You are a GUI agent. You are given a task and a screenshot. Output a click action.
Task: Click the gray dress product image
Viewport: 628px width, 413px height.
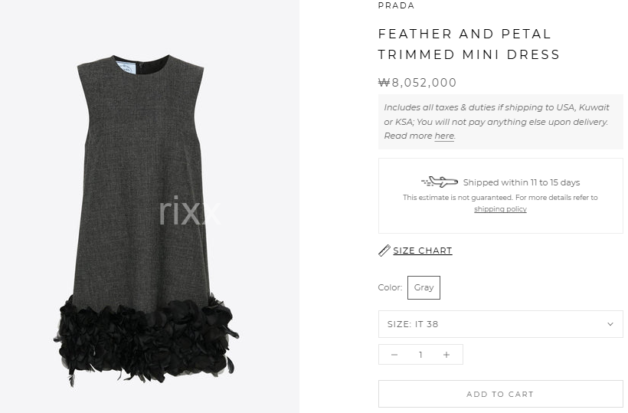(x=146, y=221)
